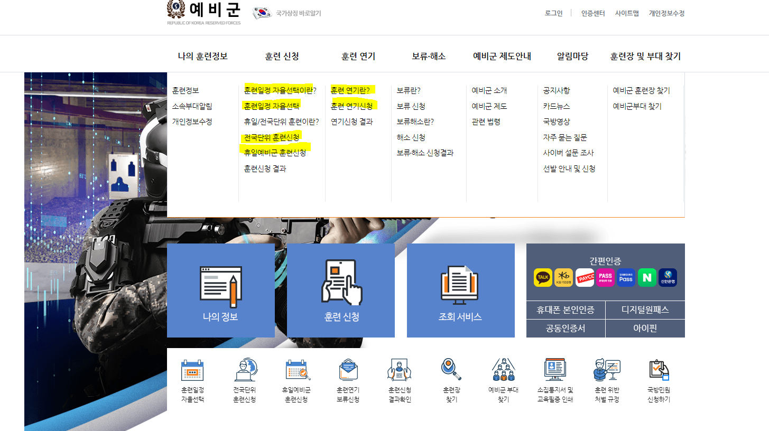The height and width of the screenshot is (431, 769).
Task: Click the 예비군 logo emblem
Action: point(175,8)
